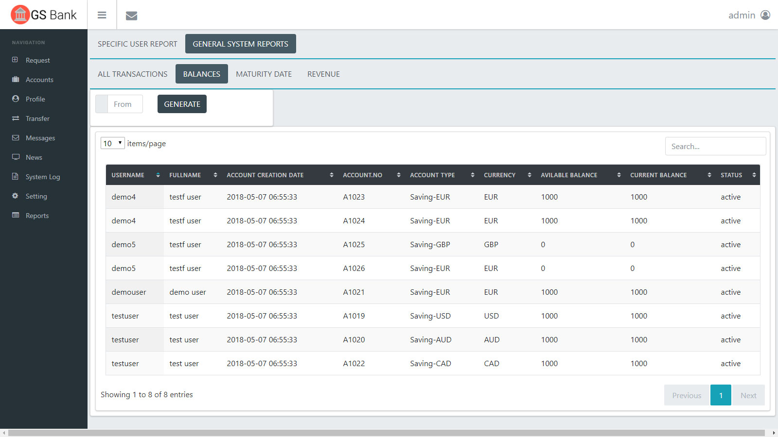
Task: Open the items per page dropdown
Action: 112,143
